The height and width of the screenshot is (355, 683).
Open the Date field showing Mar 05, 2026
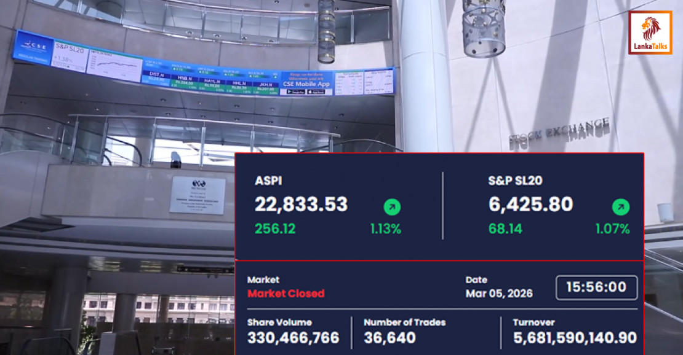click(501, 294)
